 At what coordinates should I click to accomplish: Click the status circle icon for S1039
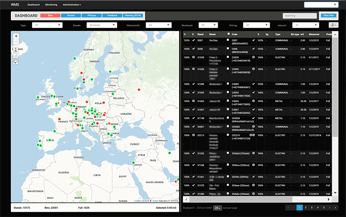click(193, 57)
